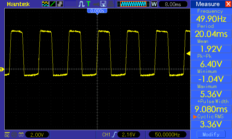
Task: Click the empty blue box in top toolbar
Action: (70, 4)
